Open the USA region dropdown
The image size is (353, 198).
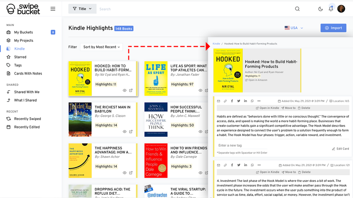294,28
